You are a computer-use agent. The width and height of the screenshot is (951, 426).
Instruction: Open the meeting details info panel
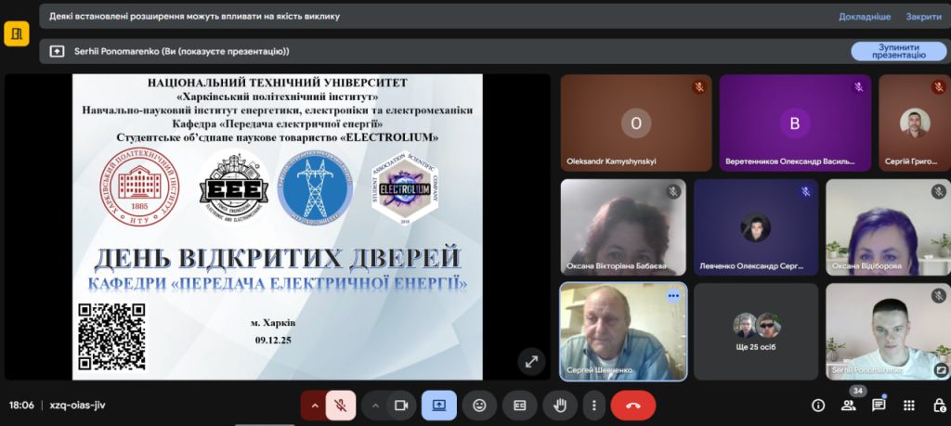[818, 406]
